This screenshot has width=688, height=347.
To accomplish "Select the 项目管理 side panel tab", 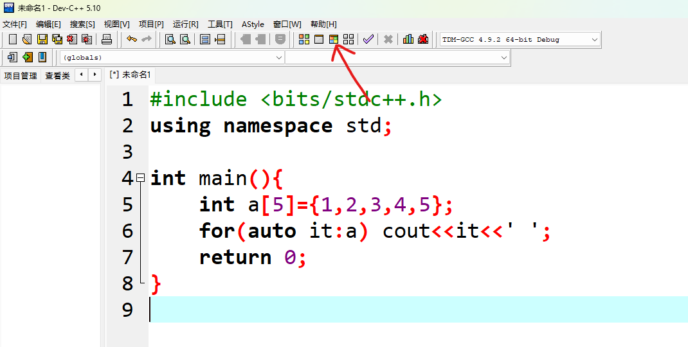I will [21, 76].
